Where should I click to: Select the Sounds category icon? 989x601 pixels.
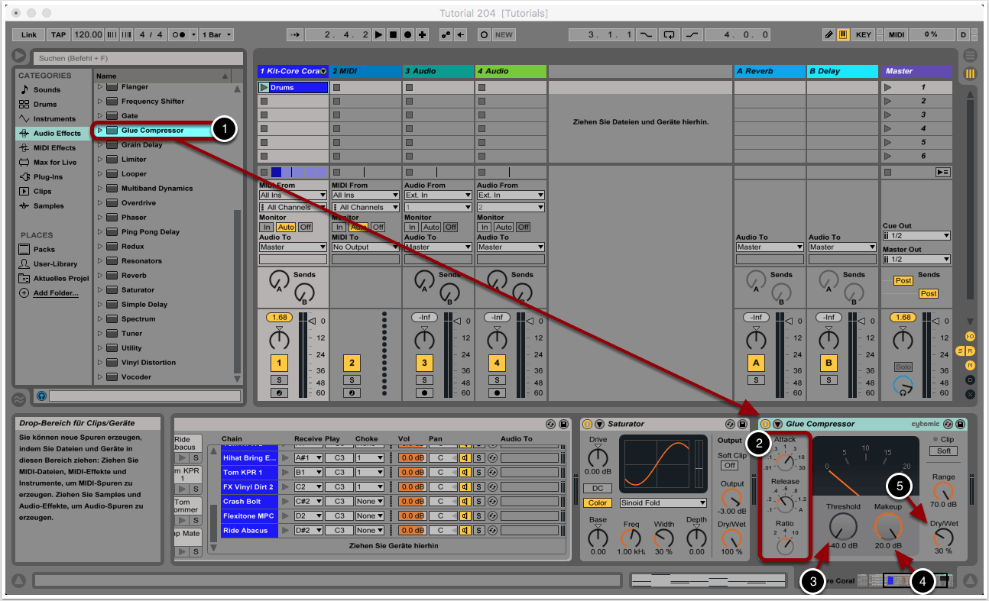coord(24,89)
